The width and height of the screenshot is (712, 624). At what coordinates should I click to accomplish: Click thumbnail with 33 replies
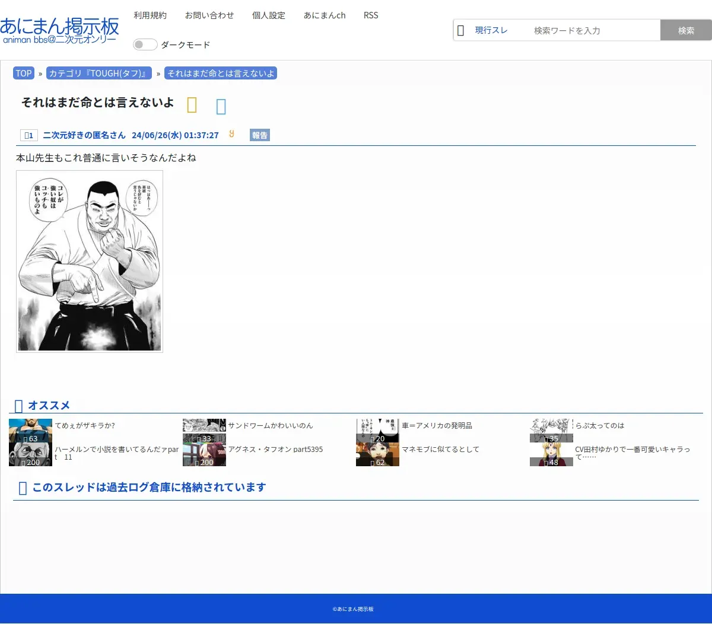204,431
